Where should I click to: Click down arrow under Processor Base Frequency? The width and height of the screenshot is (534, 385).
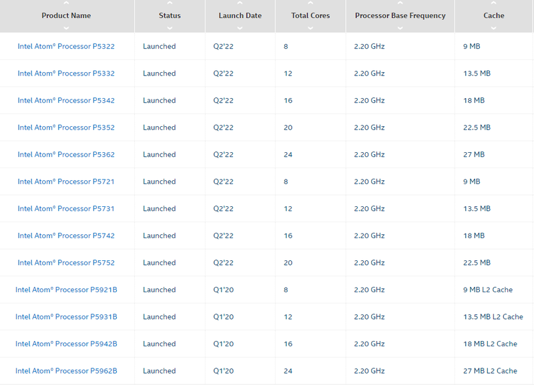click(400, 28)
